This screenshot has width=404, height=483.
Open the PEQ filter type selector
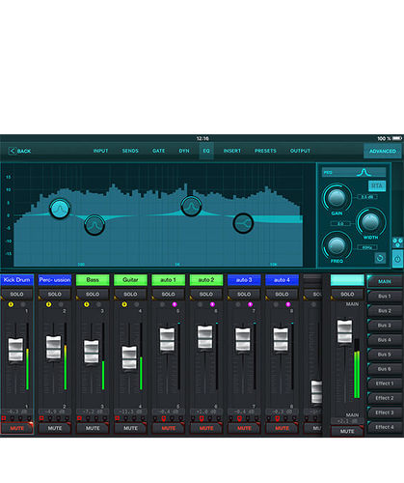(x=354, y=173)
